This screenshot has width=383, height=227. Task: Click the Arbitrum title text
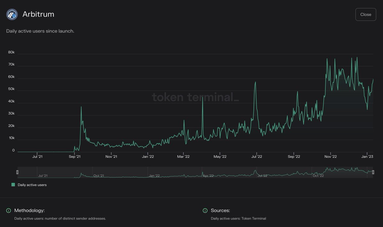click(38, 14)
